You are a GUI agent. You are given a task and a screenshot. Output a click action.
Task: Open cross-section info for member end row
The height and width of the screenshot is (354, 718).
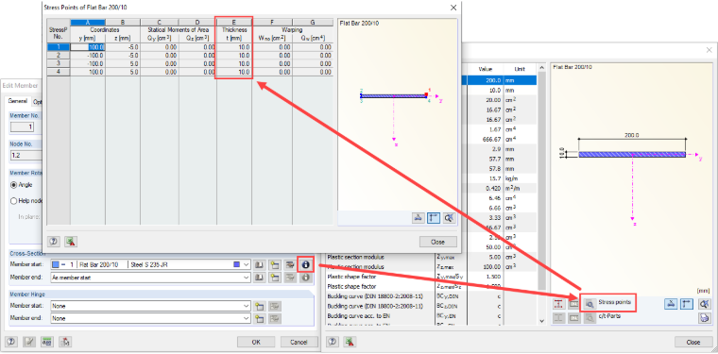pos(305,278)
